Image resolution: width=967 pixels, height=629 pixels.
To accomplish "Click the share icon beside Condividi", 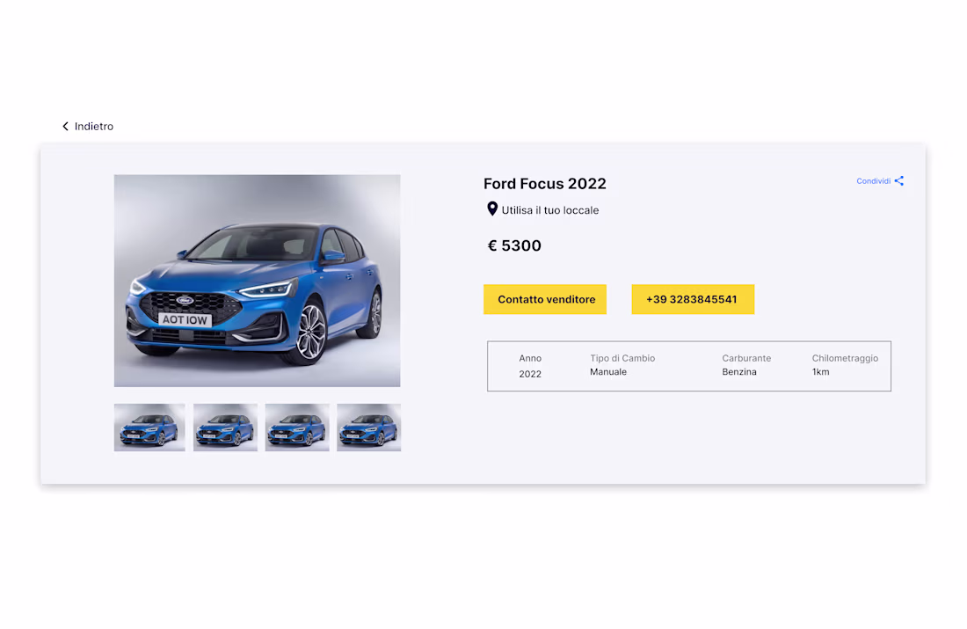I will (x=899, y=181).
